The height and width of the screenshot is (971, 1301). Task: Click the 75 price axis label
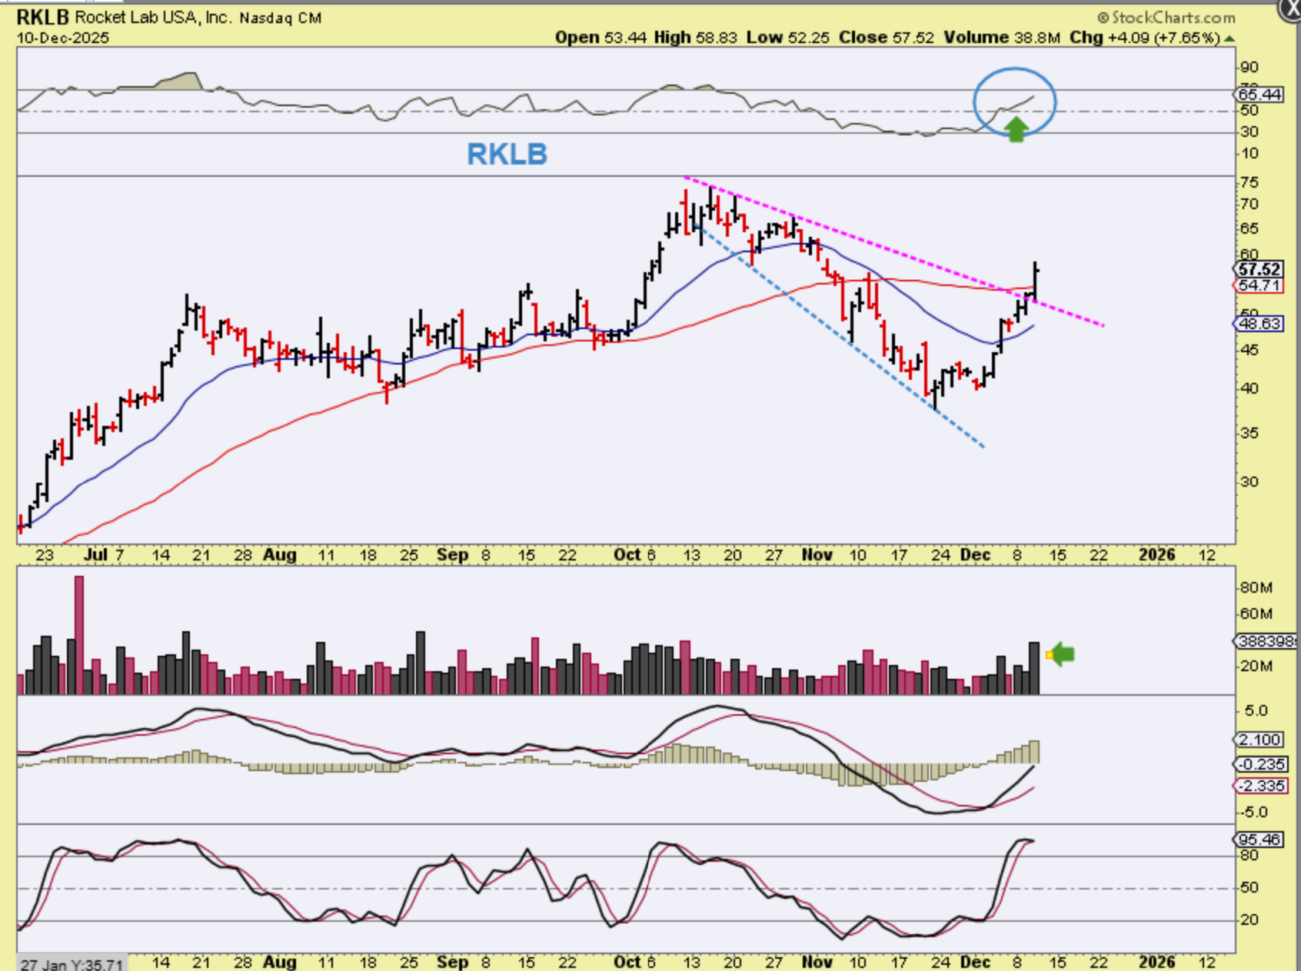pyautogui.click(x=1249, y=183)
